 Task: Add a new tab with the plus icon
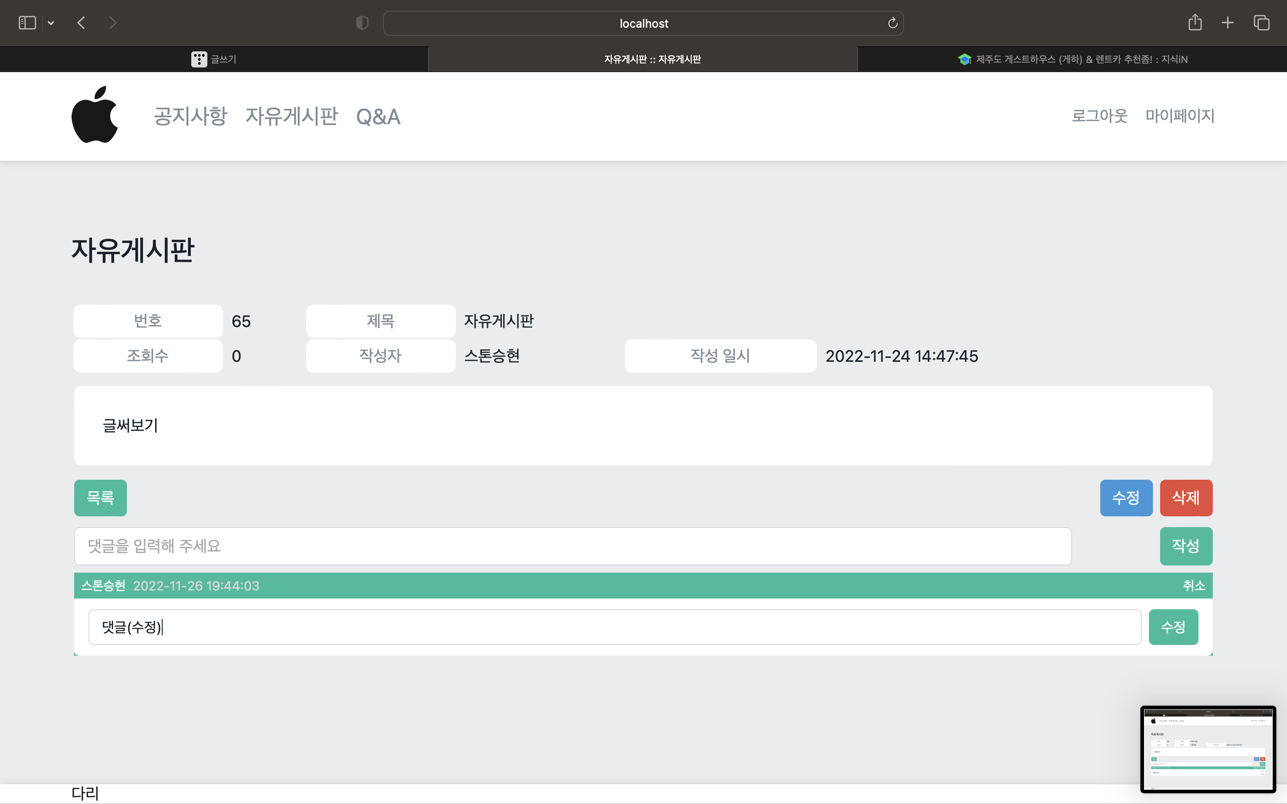[1228, 23]
